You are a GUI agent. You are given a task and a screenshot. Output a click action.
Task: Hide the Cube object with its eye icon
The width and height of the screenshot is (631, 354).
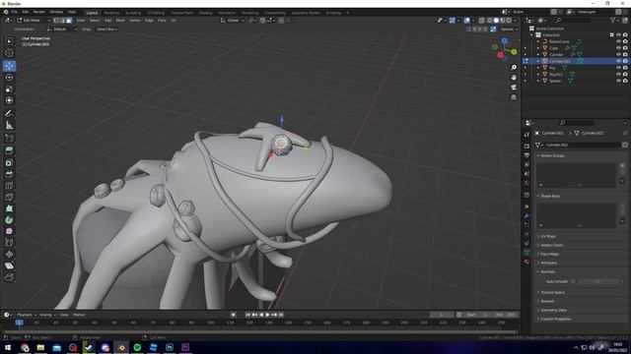coord(618,48)
